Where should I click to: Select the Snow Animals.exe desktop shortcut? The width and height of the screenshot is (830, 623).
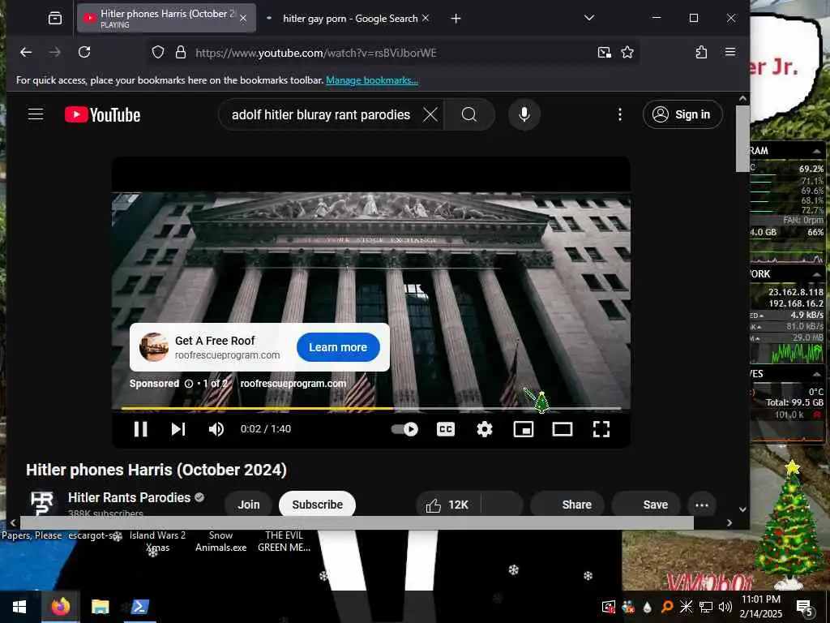point(220,541)
